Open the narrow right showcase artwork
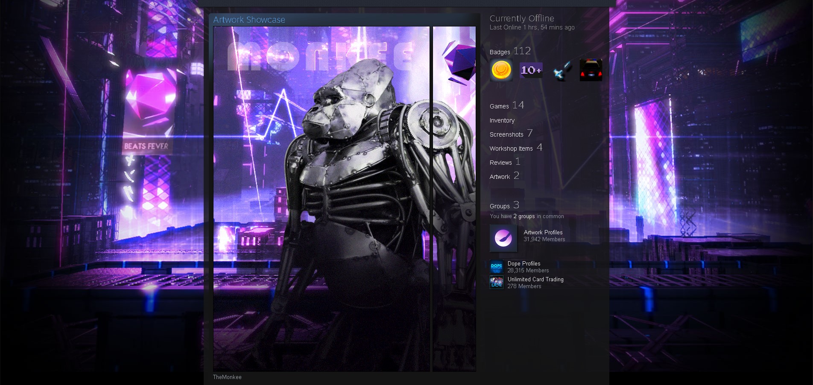 click(x=454, y=199)
